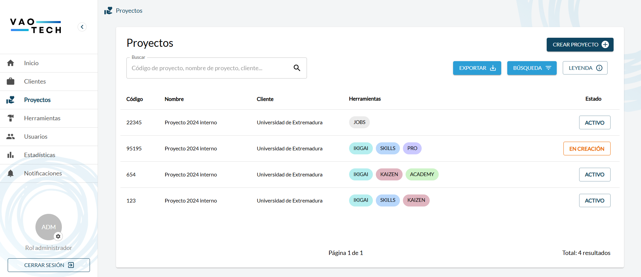The image size is (641, 277).
Task: Click the Clientes briefcase icon
Action: coord(11,82)
